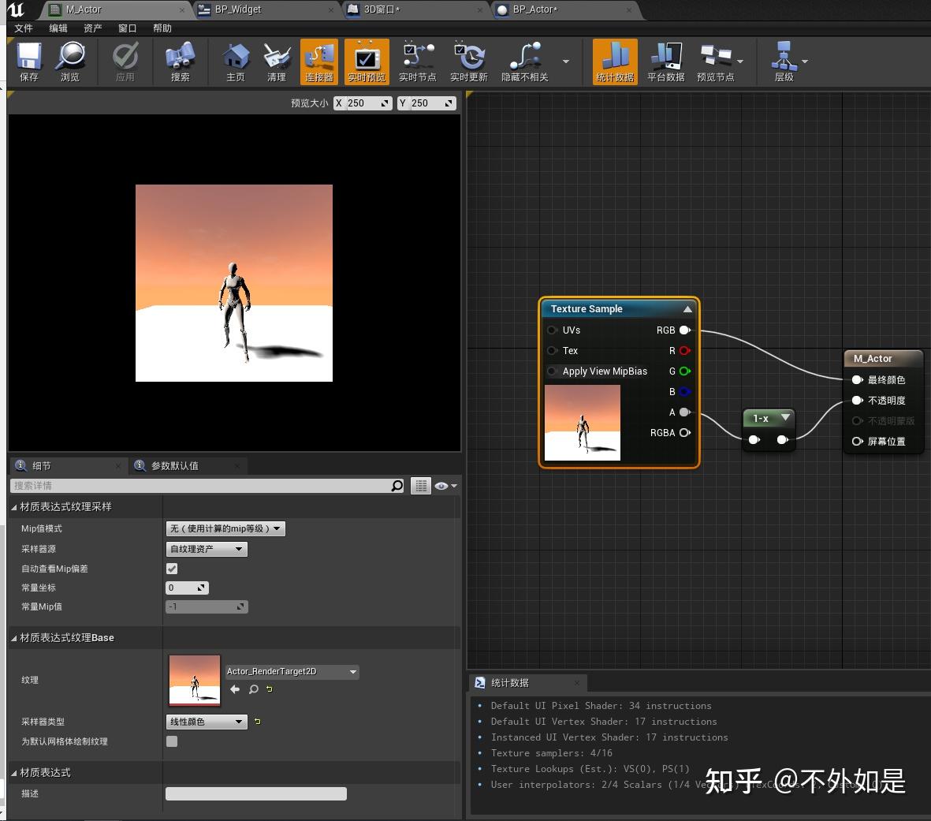Open the 窗口 menu
This screenshot has height=821, width=931.
click(127, 28)
